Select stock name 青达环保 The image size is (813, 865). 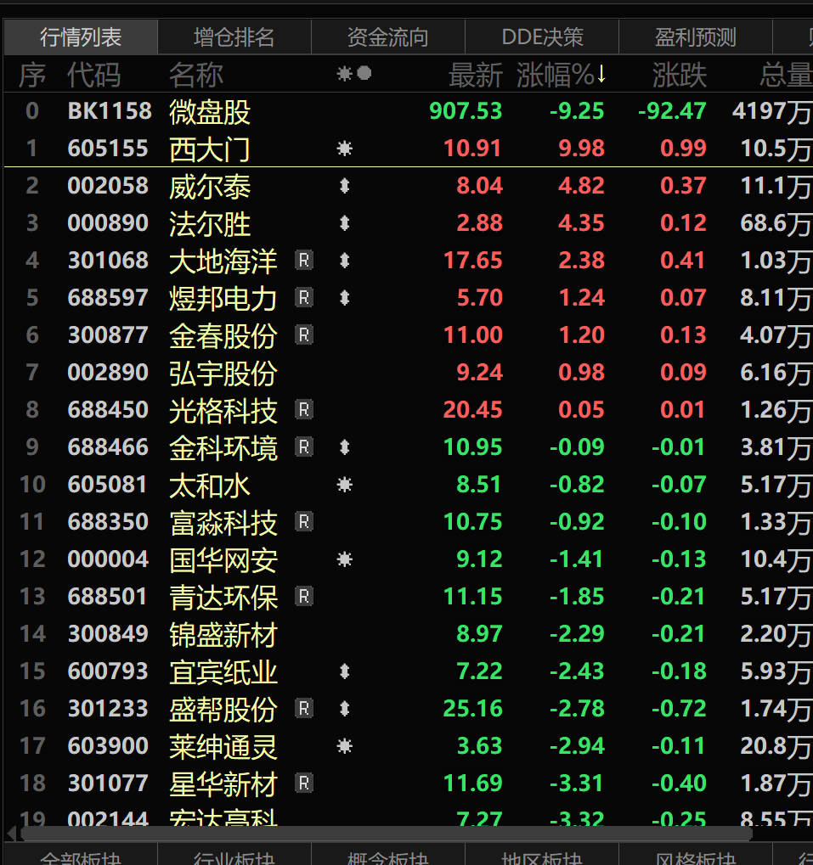223,598
